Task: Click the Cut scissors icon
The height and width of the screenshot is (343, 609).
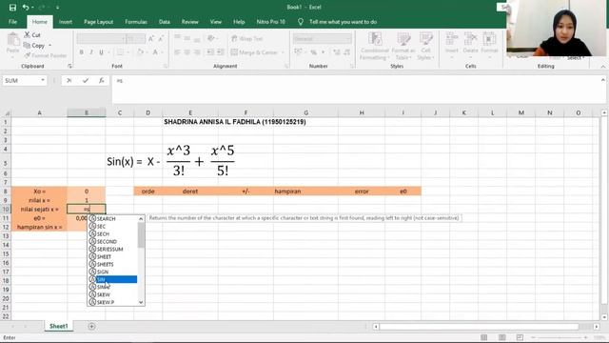Action: (28, 34)
